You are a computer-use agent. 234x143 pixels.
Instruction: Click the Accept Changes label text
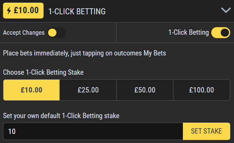[x=24, y=32]
